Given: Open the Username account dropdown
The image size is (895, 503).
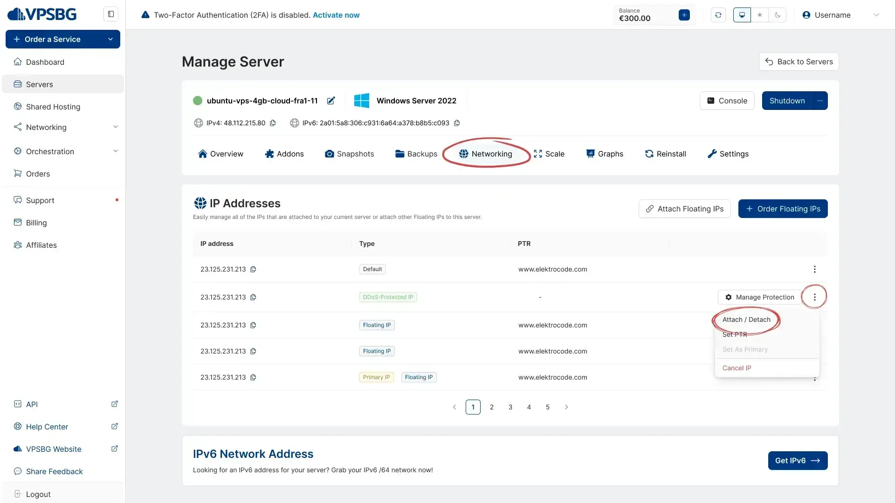Looking at the screenshot, I should pos(840,15).
